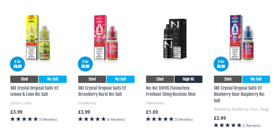Screen dimensions: 275x131
Task: Click the star rating under Strawberry Burst
Action: (x=92, y=119)
